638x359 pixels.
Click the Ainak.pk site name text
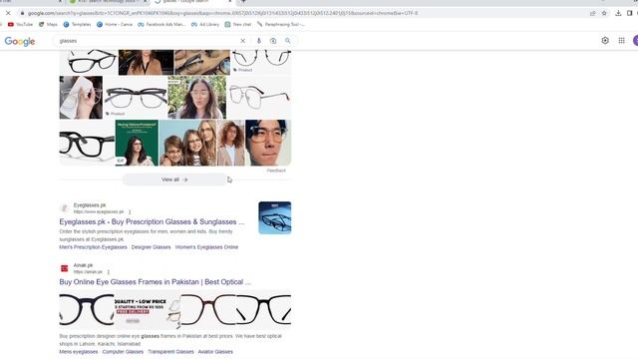tap(83, 265)
